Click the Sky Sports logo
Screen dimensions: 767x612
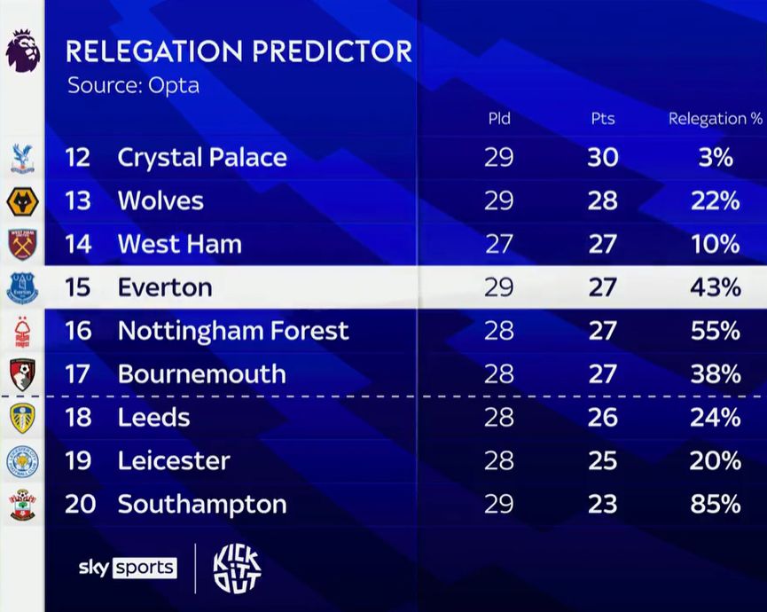pyautogui.click(x=128, y=568)
